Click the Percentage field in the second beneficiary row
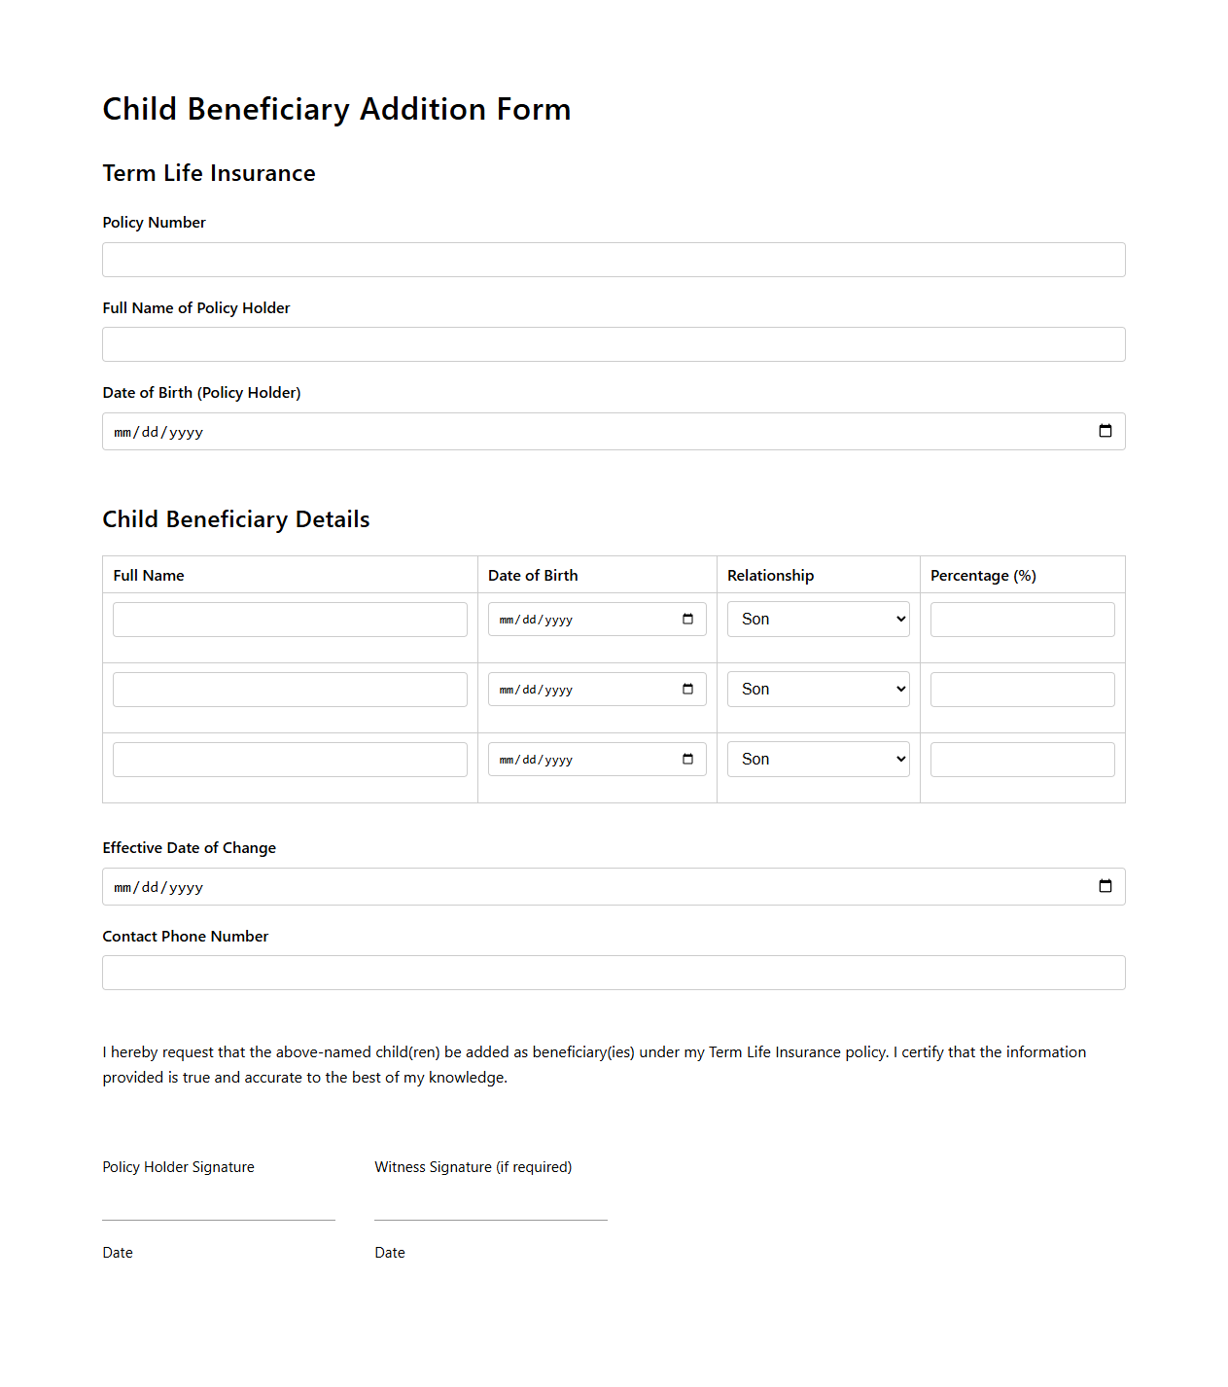Screen dimensions: 1228x1387 click(x=1022, y=689)
